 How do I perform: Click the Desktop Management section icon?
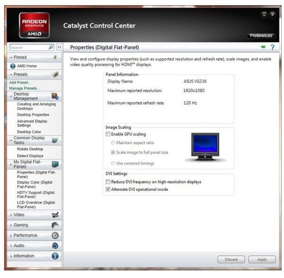coord(55,96)
